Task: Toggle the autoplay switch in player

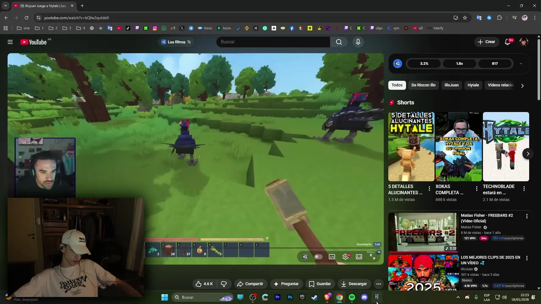Action: coord(318,257)
